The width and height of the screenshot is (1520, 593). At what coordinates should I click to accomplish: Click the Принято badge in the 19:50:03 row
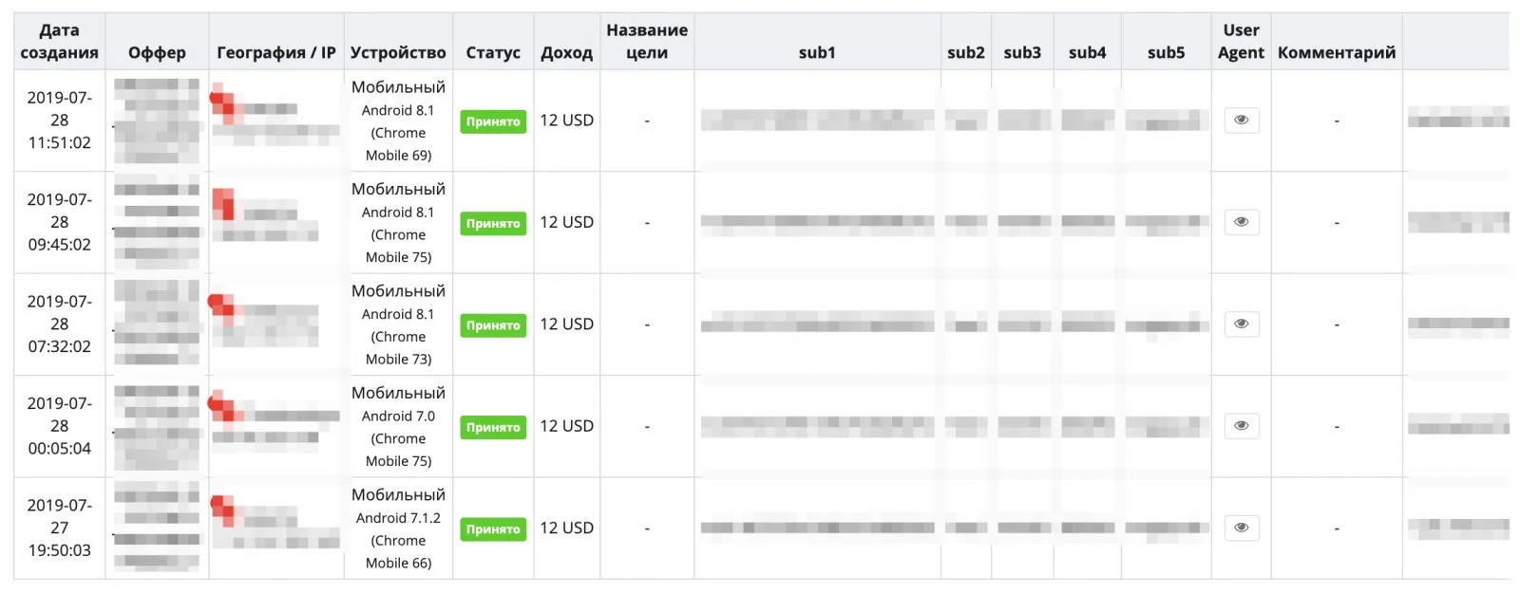tap(493, 529)
